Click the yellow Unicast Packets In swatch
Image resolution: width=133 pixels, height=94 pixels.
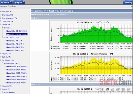(52, 78)
